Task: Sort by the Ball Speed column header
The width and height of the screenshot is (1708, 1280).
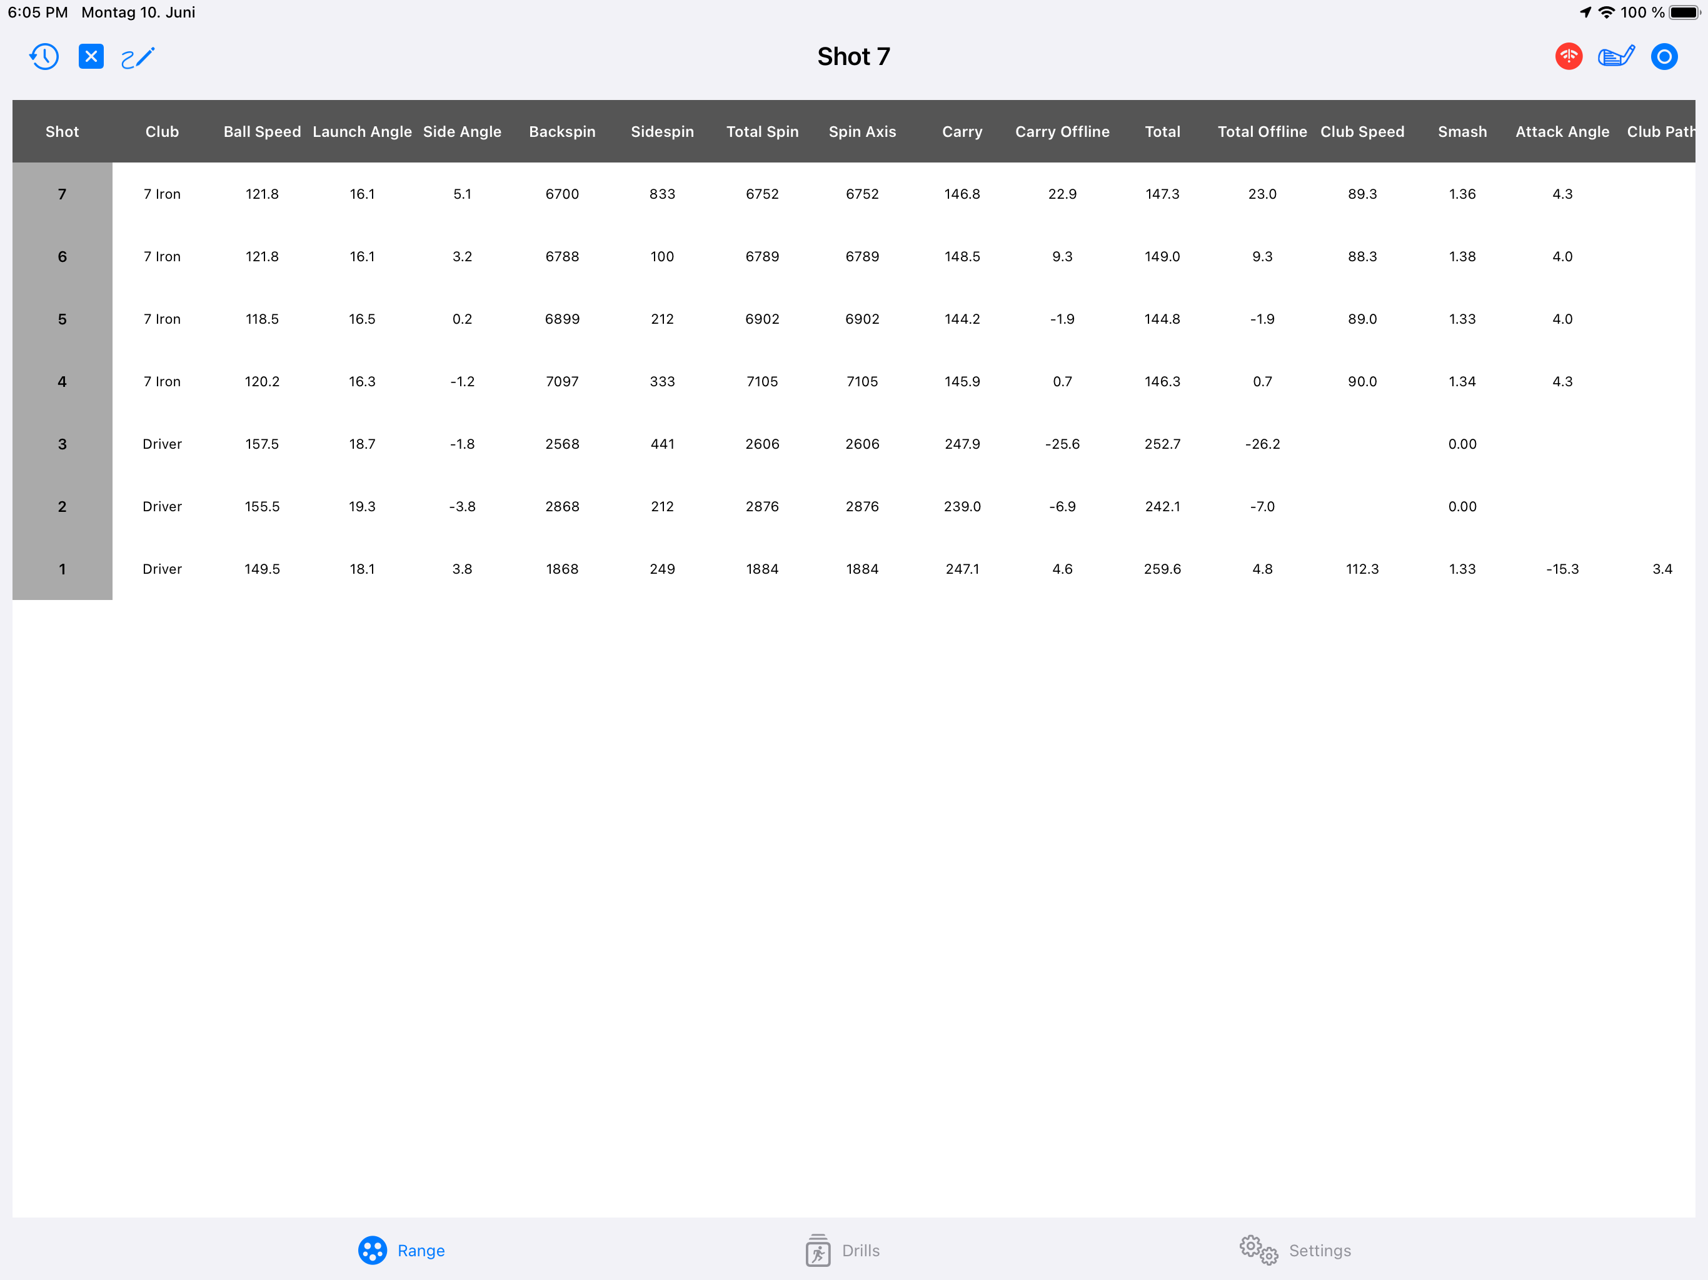Action: 262,132
